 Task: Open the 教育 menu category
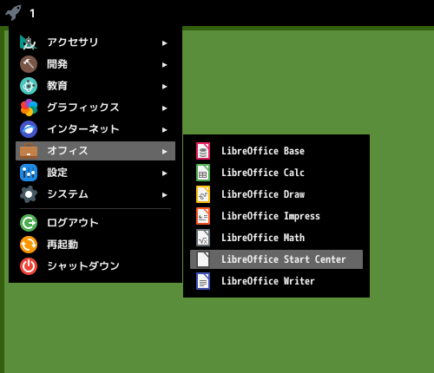coord(95,86)
